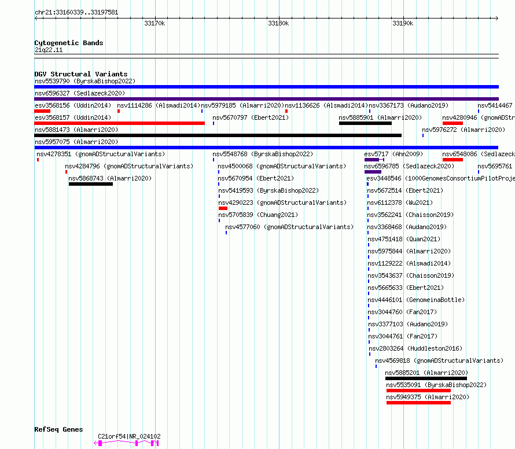Open nsv2803264 (Huddleston2016) label

[x=415, y=348]
